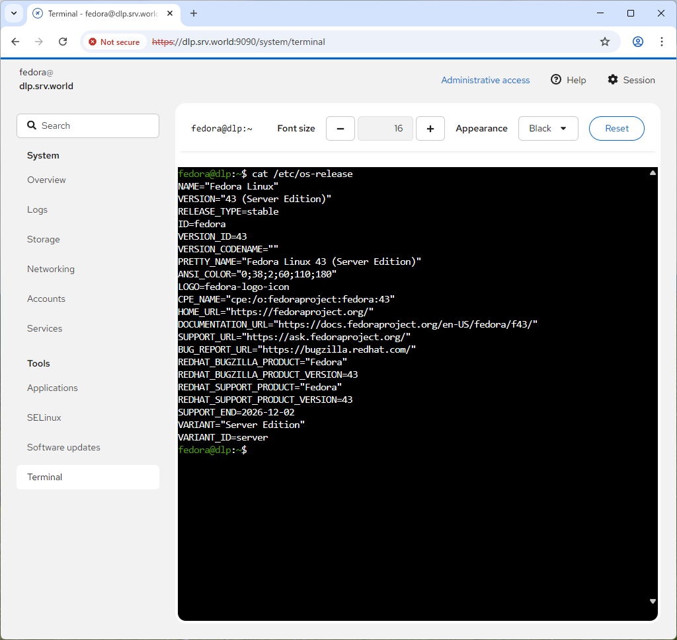This screenshot has height=640, width=677.
Task: Click the Not secure warning badge
Action: [114, 42]
